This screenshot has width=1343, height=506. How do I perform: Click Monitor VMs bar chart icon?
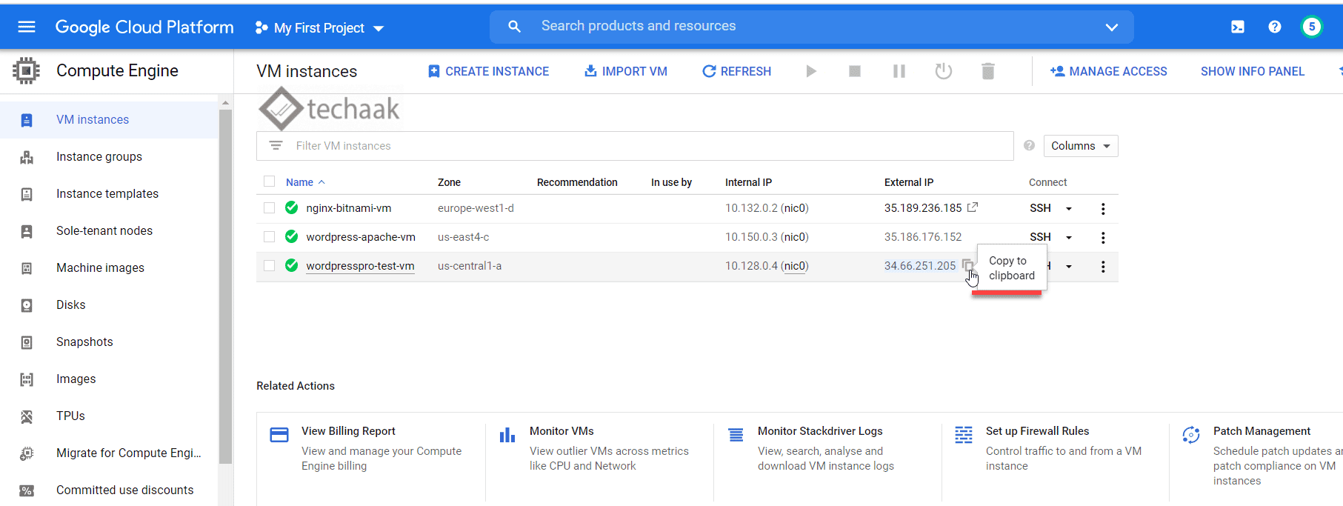[507, 435]
